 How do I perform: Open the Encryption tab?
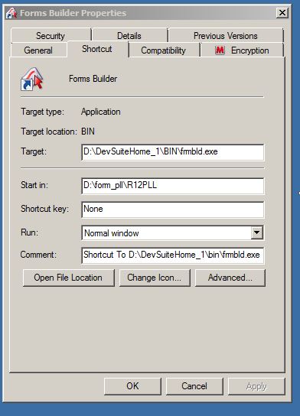click(242, 50)
